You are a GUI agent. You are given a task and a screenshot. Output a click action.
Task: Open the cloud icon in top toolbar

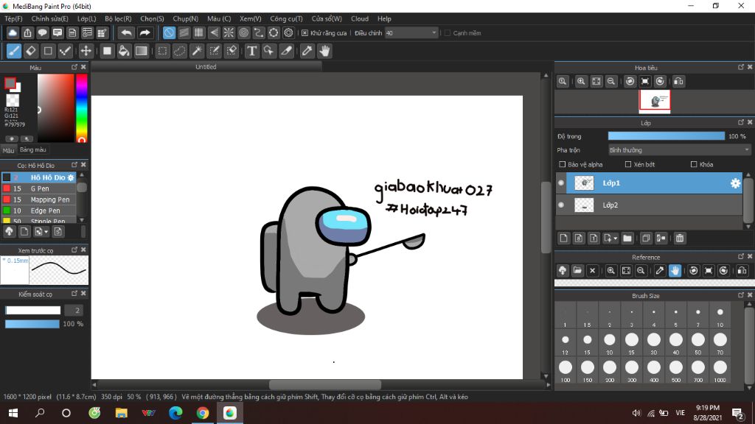(x=13, y=32)
